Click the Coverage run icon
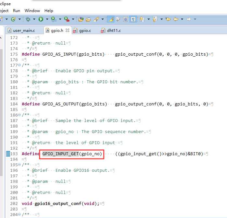Screen dimensions: 227x218 pos(54,19)
